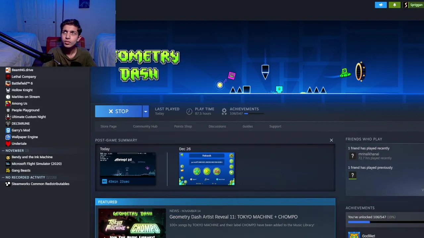Click the Godlike! achievement name

368,236
